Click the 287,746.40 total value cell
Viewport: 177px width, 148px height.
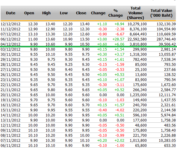166,39
